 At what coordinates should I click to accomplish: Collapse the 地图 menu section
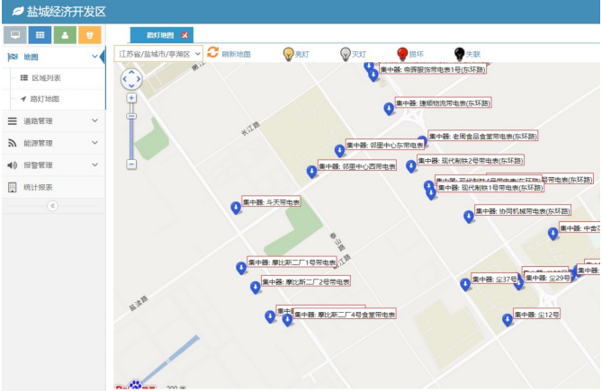94,57
